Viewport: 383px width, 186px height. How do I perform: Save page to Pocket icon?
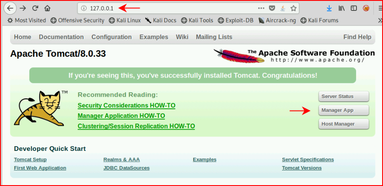[x=272, y=8]
